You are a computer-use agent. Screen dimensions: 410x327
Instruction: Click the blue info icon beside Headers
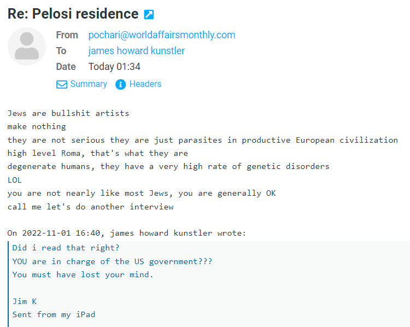(121, 84)
